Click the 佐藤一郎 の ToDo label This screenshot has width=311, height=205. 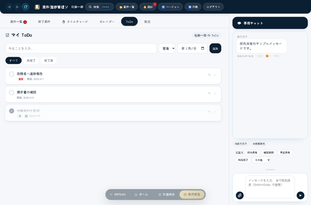(x=206, y=35)
